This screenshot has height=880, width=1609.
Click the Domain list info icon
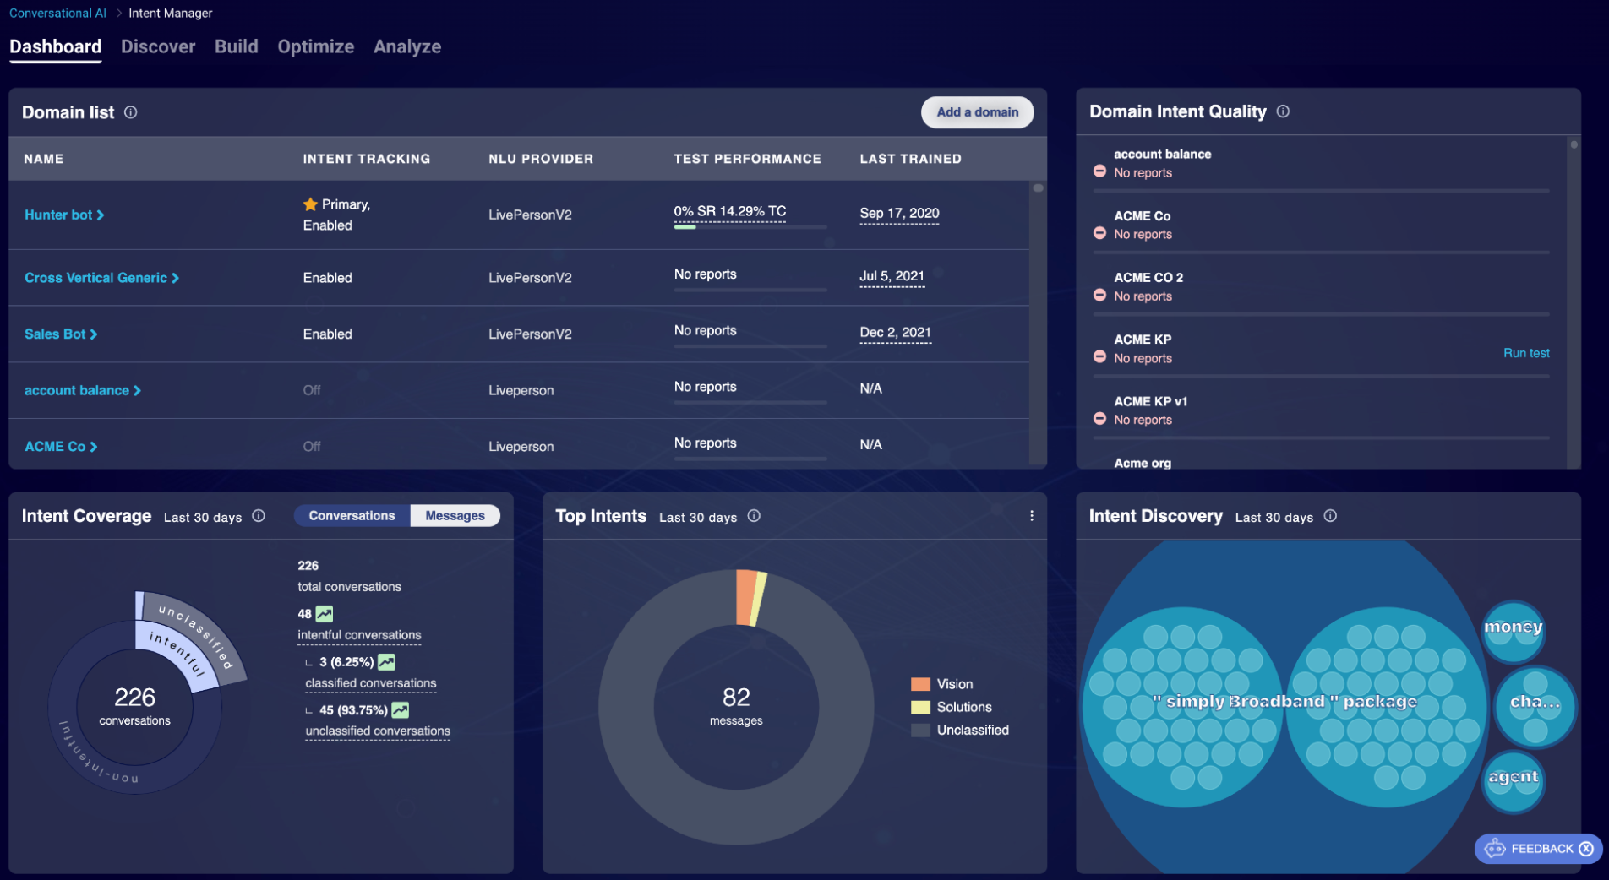tap(131, 112)
